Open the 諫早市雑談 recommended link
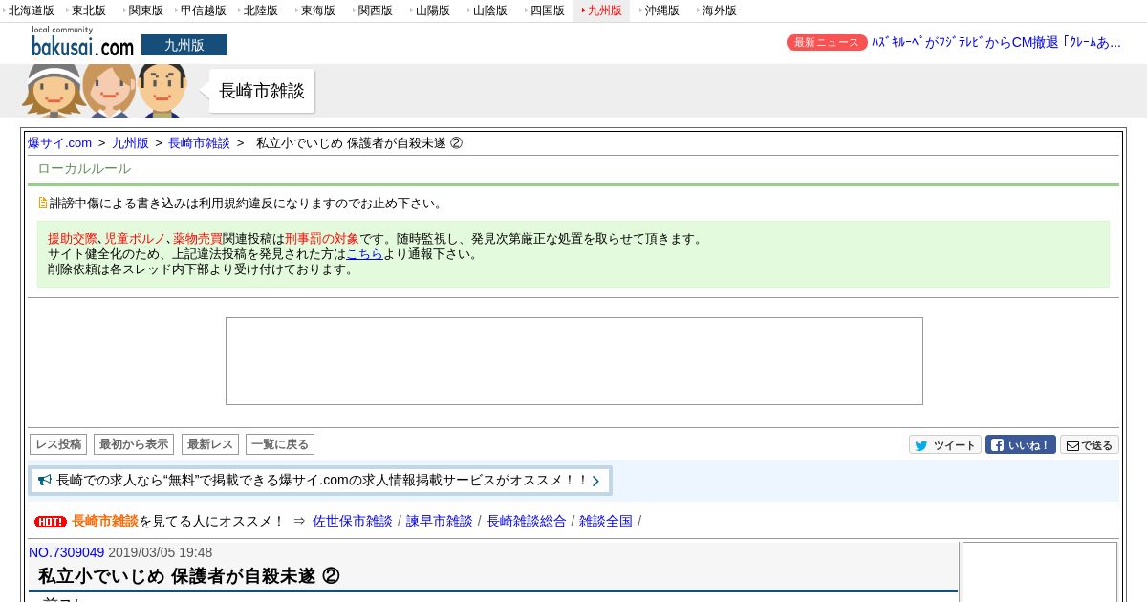 pyautogui.click(x=440, y=521)
